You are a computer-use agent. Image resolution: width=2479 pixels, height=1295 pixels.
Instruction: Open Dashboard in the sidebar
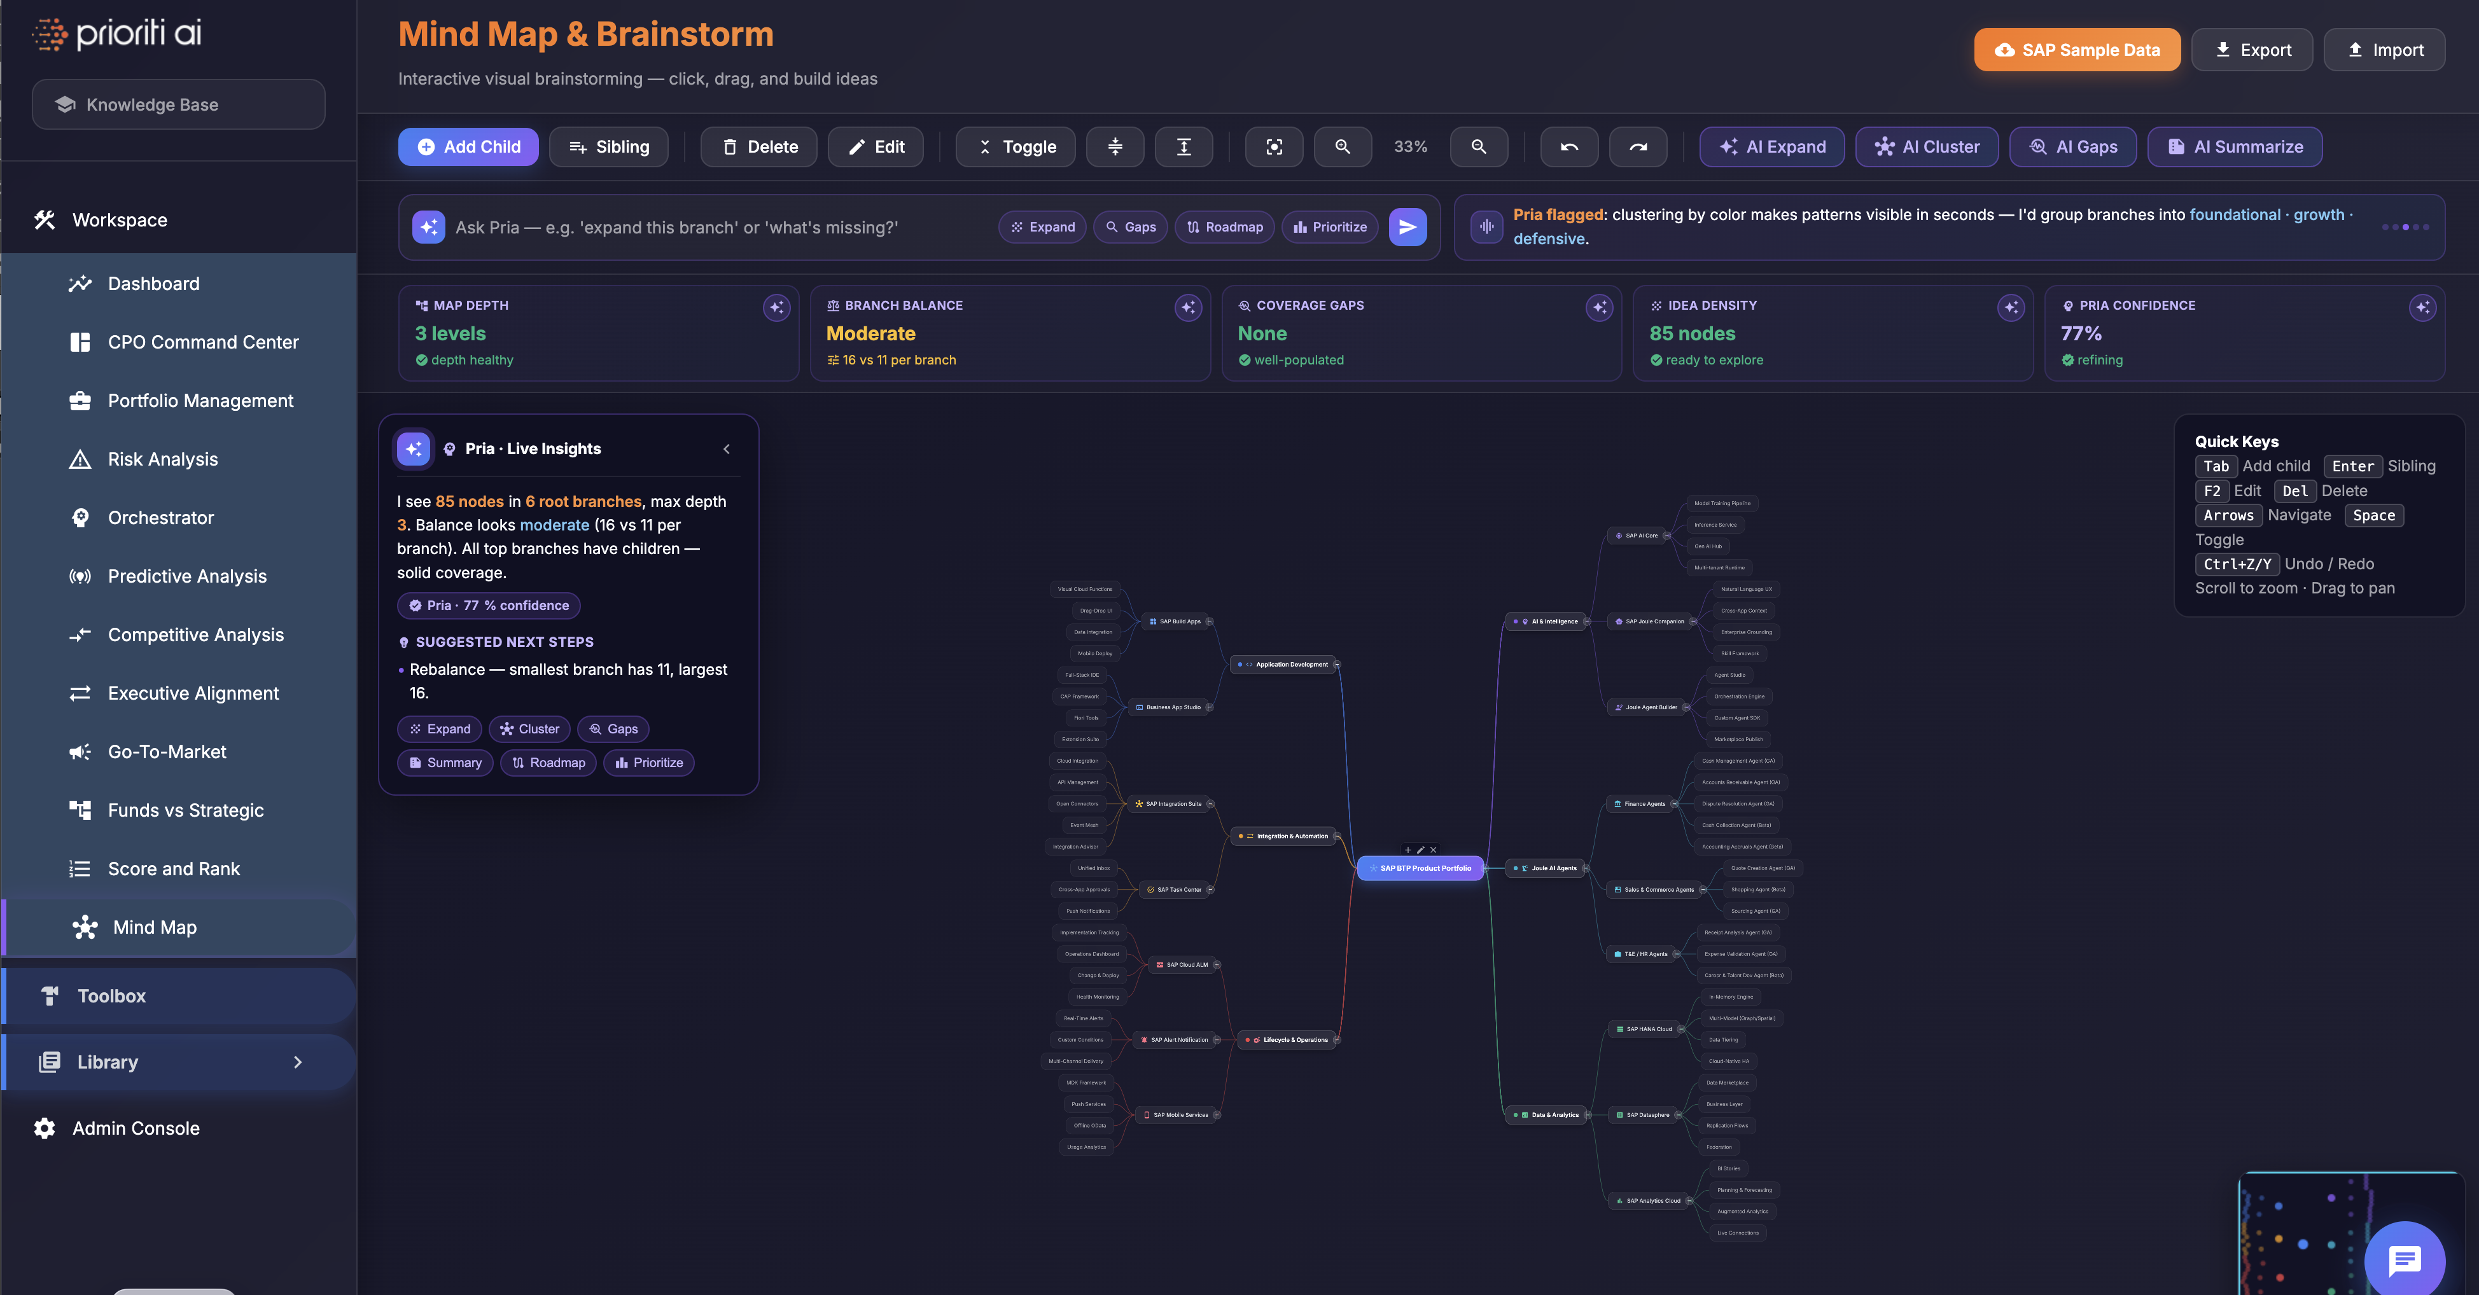[179, 284]
